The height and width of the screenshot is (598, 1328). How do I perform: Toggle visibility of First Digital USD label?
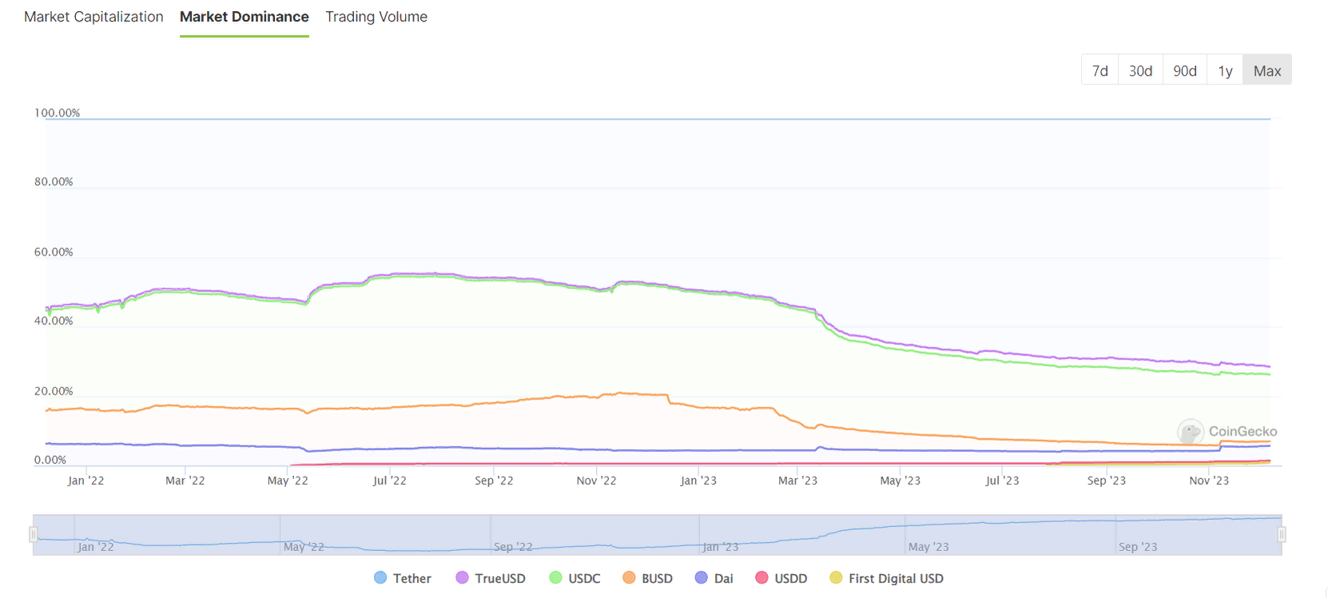[896, 578]
